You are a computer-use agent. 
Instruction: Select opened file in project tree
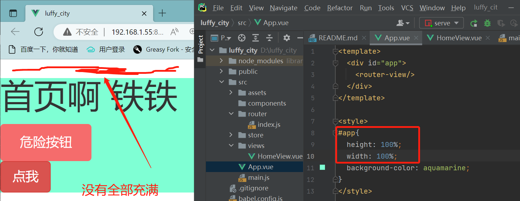point(242,38)
